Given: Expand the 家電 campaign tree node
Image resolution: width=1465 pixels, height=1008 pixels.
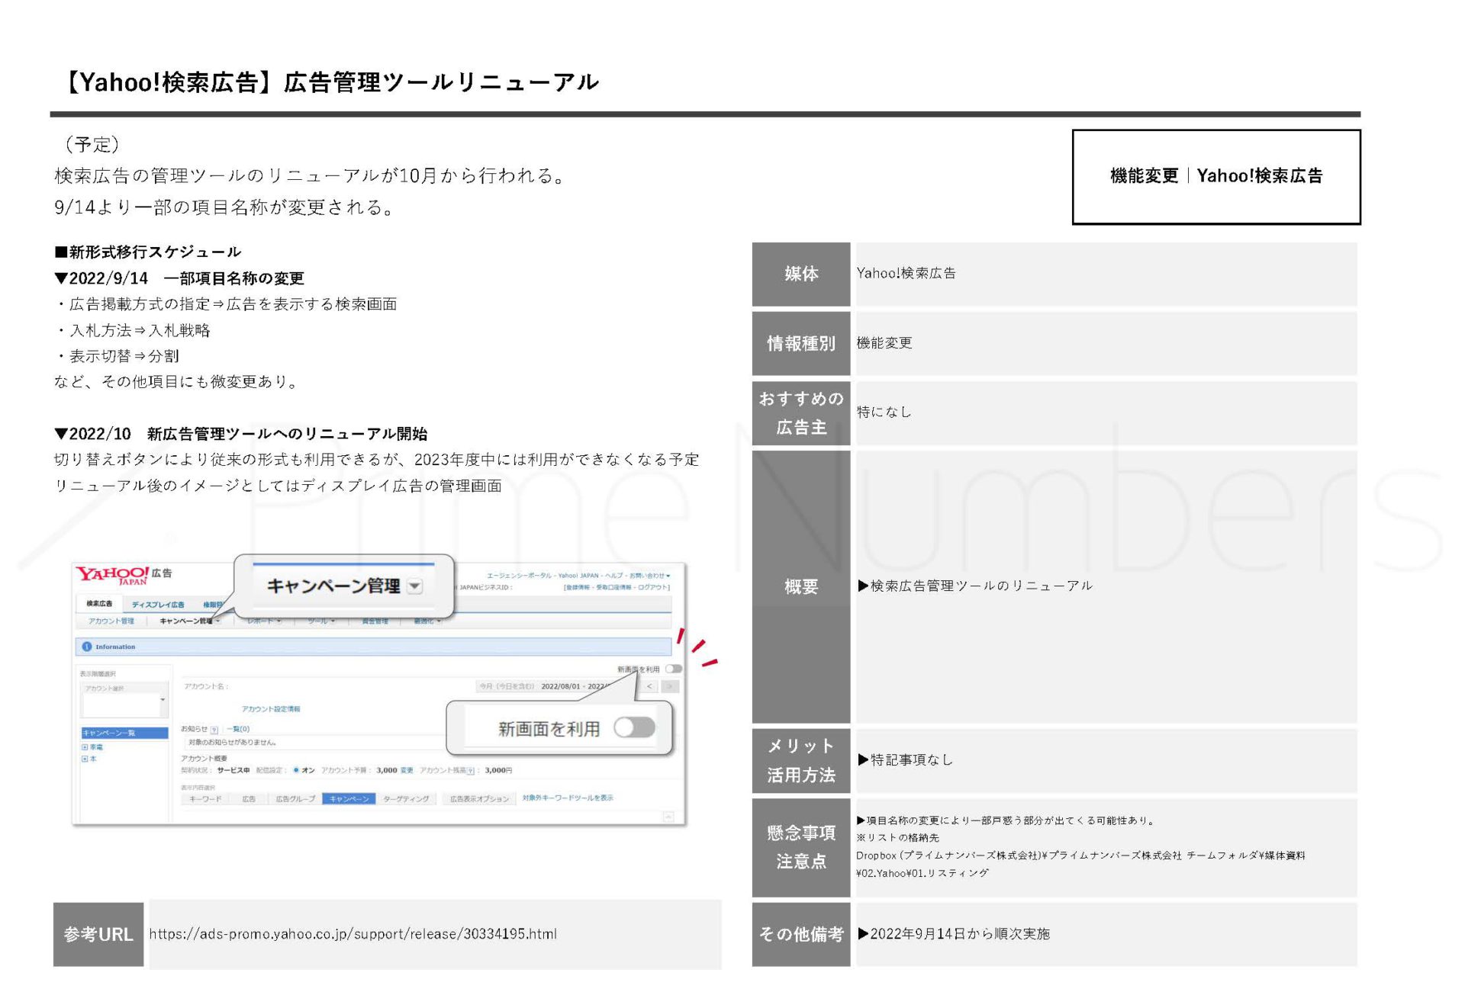Looking at the screenshot, I should [85, 747].
